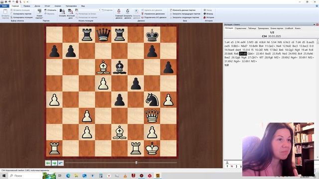Click Undo (Отменить) in the ribbon

pyautogui.click(x=50, y=10)
